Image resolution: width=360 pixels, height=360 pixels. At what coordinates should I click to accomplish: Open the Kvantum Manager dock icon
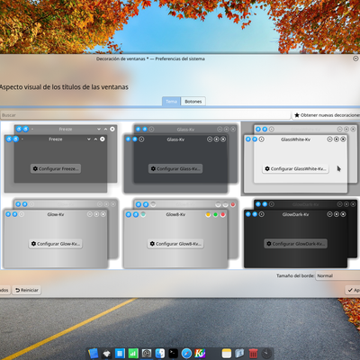(200, 354)
